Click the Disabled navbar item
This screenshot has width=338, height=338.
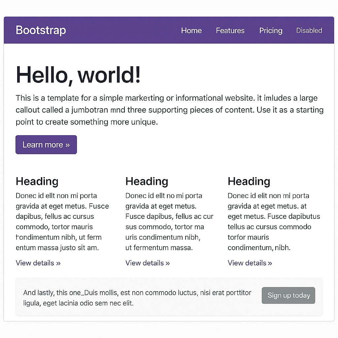point(309,31)
